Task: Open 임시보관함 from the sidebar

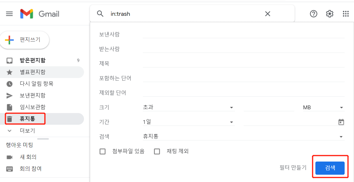Action: point(9,107)
